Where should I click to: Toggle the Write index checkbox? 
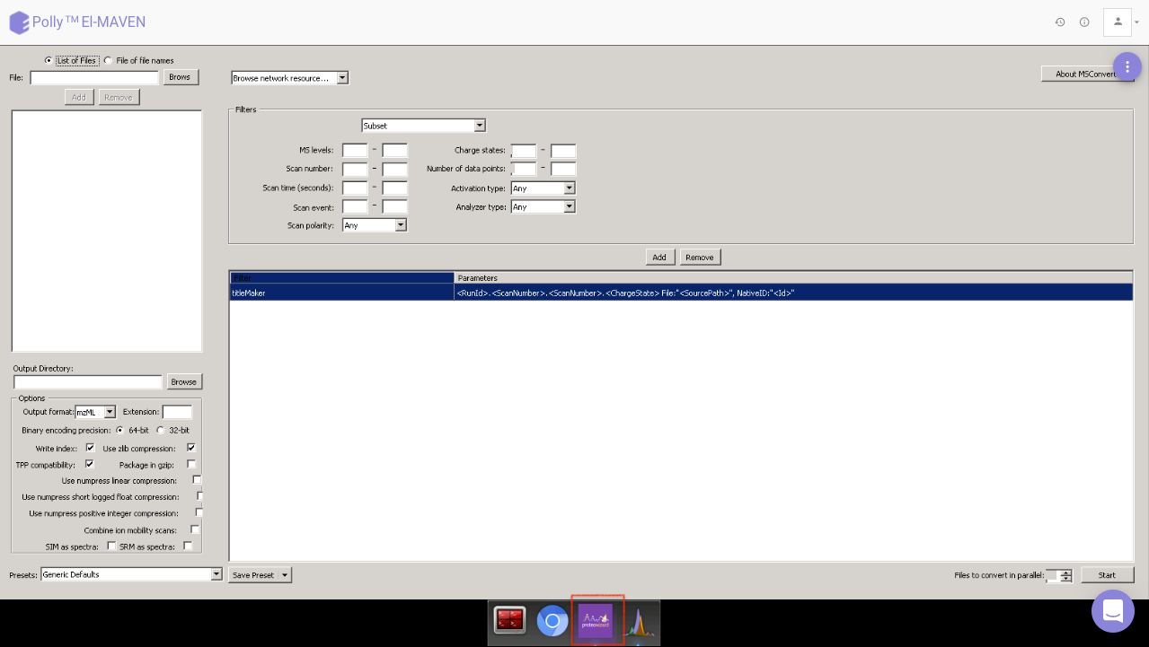tap(90, 447)
